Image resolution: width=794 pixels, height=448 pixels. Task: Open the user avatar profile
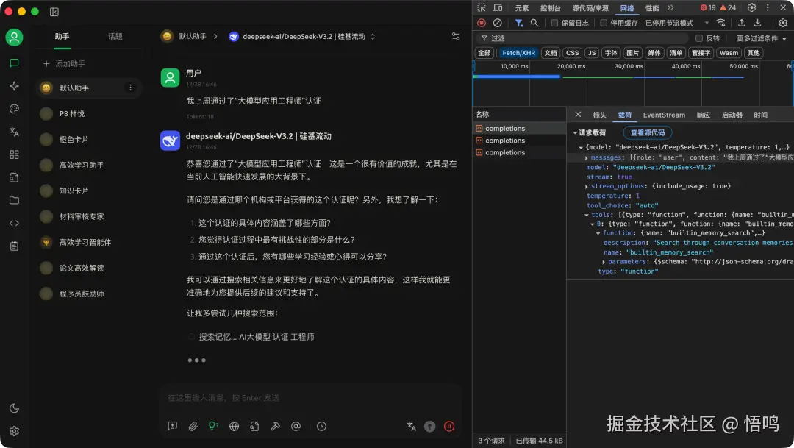coord(14,37)
